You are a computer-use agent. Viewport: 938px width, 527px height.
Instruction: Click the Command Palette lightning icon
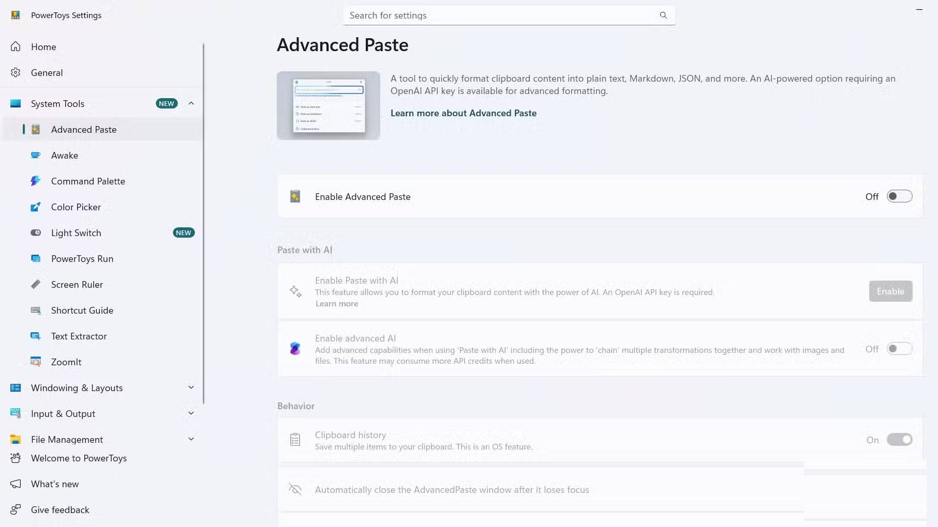tap(36, 181)
